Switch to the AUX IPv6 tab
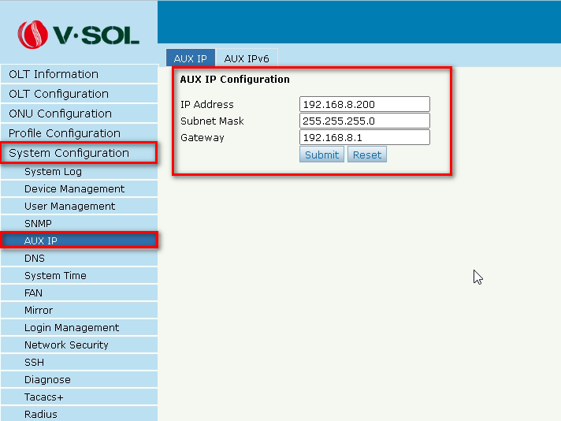 pyautogui.click(x=247, y=58)
